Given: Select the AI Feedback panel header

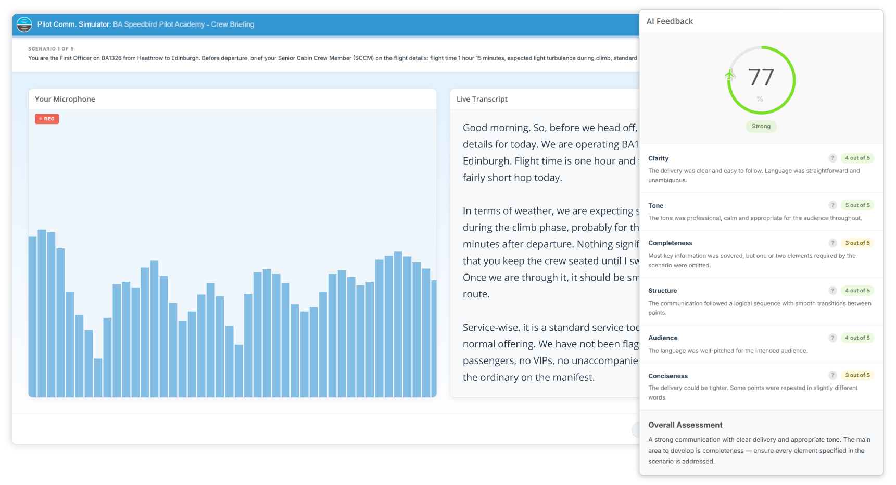Looking at the screenshot, I should tap(670, 21).
